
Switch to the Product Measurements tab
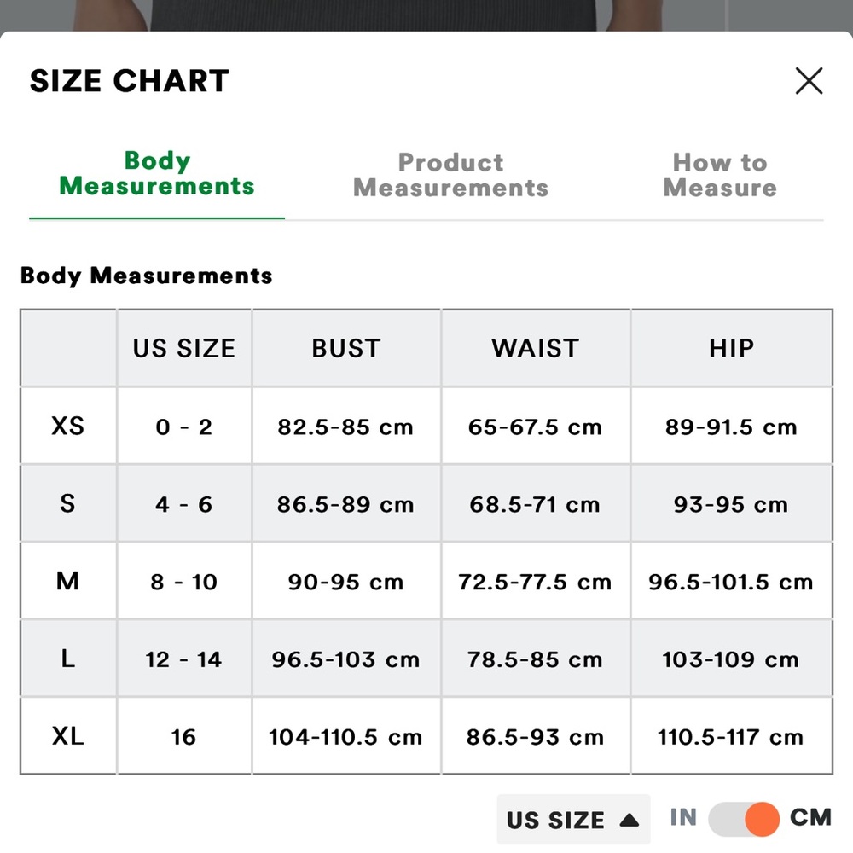click(450, 175)
